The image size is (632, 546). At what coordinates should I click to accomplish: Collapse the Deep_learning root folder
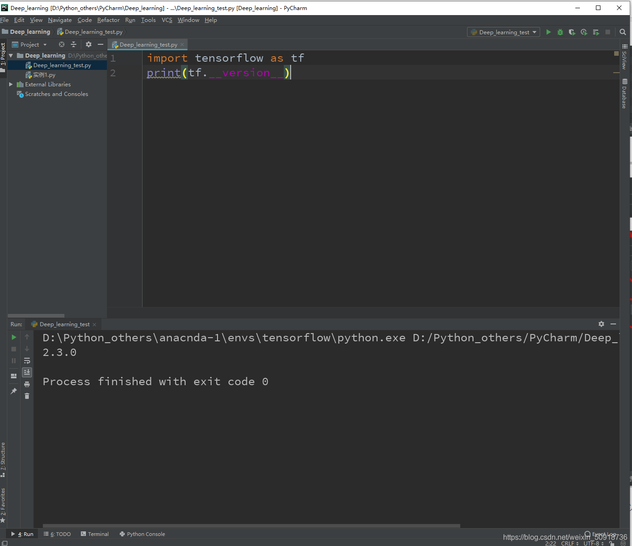[x=11, y=55]
